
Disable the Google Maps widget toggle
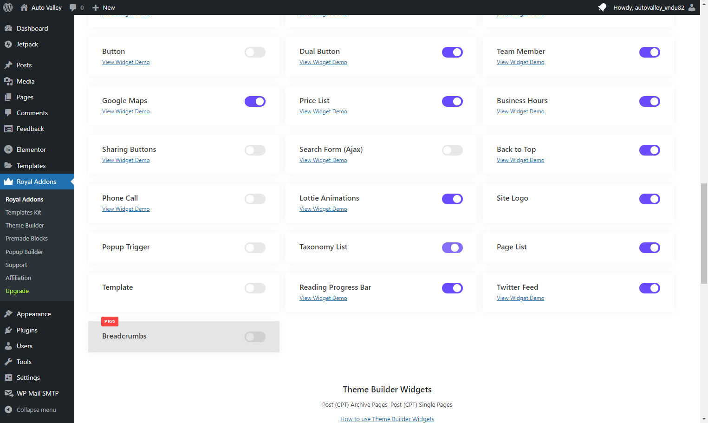click(255, 102)
